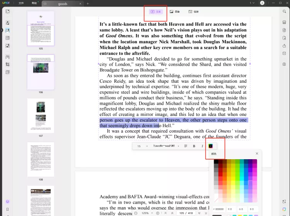Select the crop pages tool in left sidebar
The width and height of the screenshot is (290, 216).
click(x=7, y=65)
